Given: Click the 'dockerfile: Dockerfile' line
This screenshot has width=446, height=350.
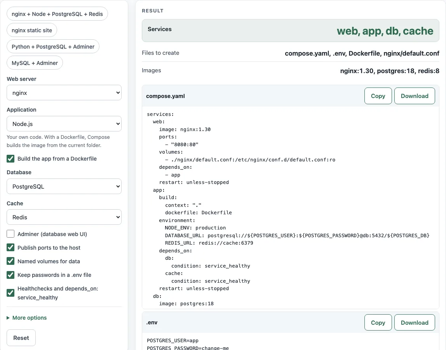Looking at the screenshot, I should (x=199, y=212).
